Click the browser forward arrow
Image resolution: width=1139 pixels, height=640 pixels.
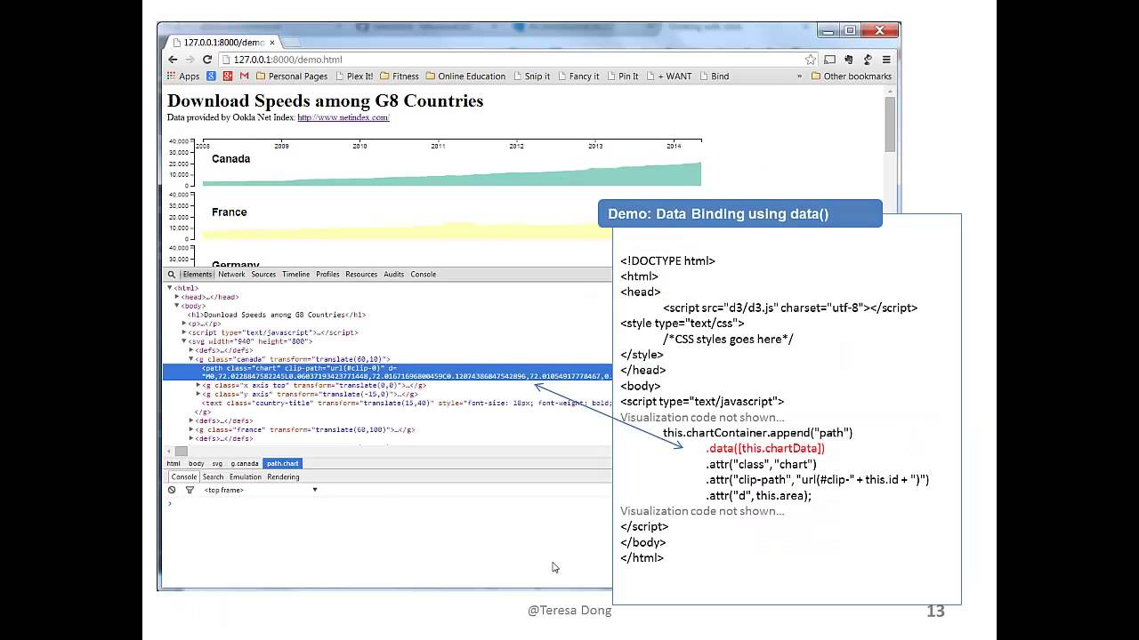(x=190, y=60)
